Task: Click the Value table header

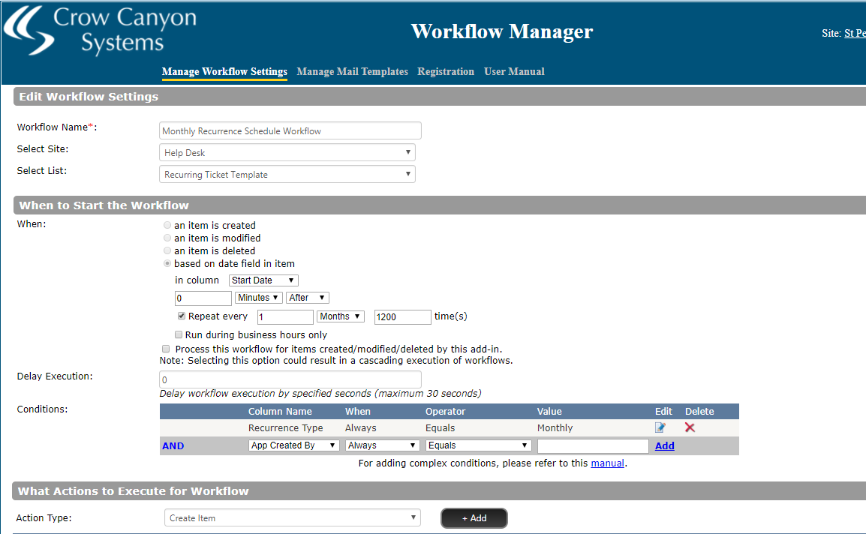Action: [549, 412]
